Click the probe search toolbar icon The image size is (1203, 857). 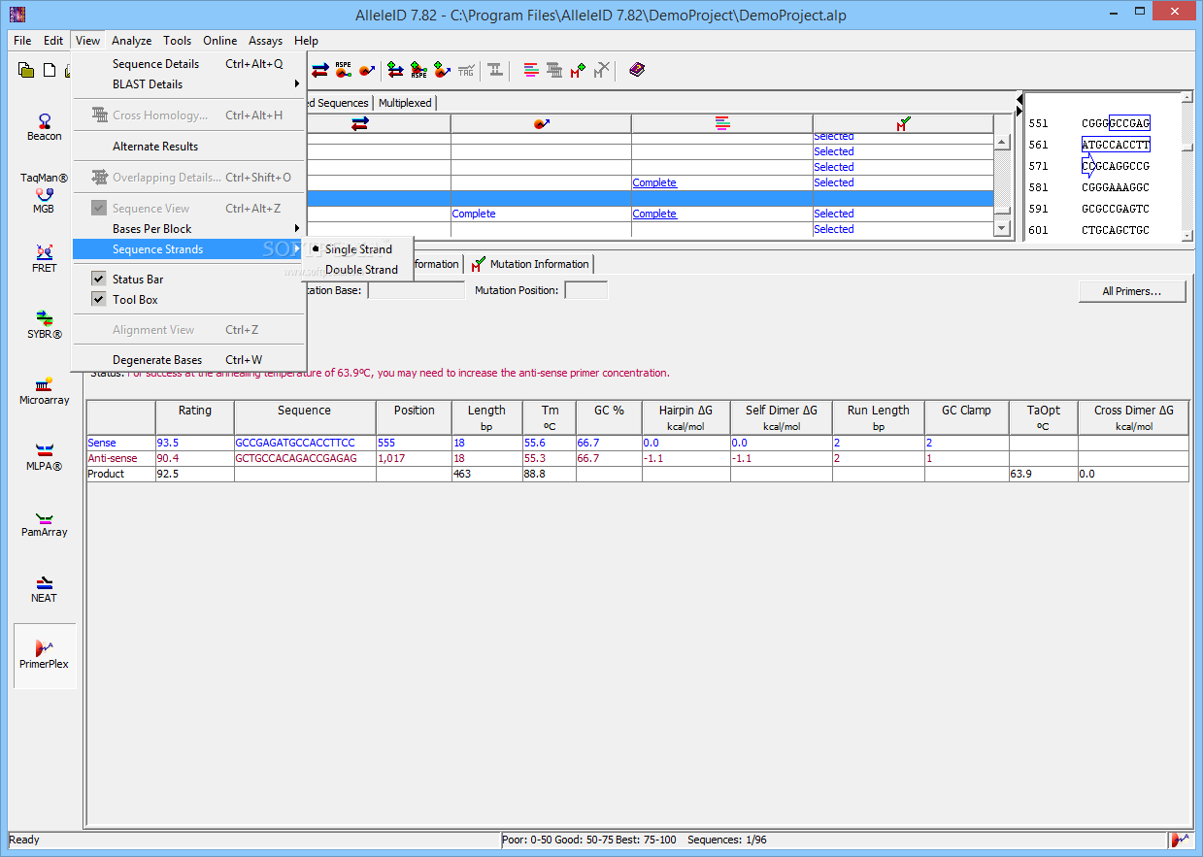(x=367, y=70)
